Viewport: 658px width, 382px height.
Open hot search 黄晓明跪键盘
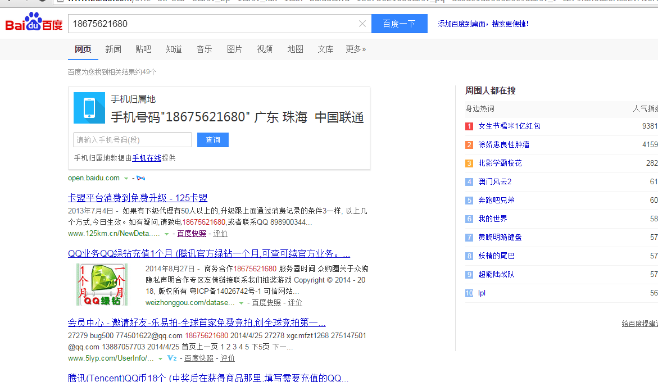click(x=500, y=237)
